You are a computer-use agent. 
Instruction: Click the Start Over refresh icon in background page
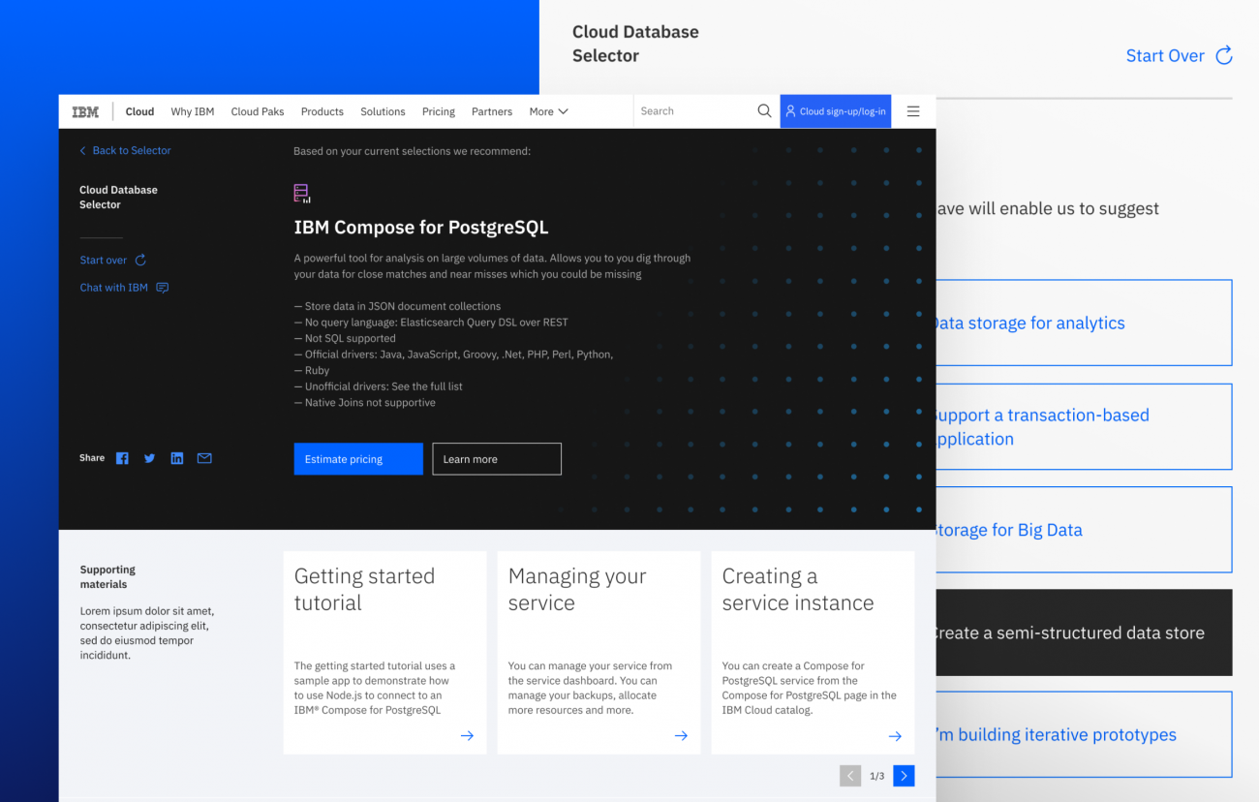coord(1224,55)
